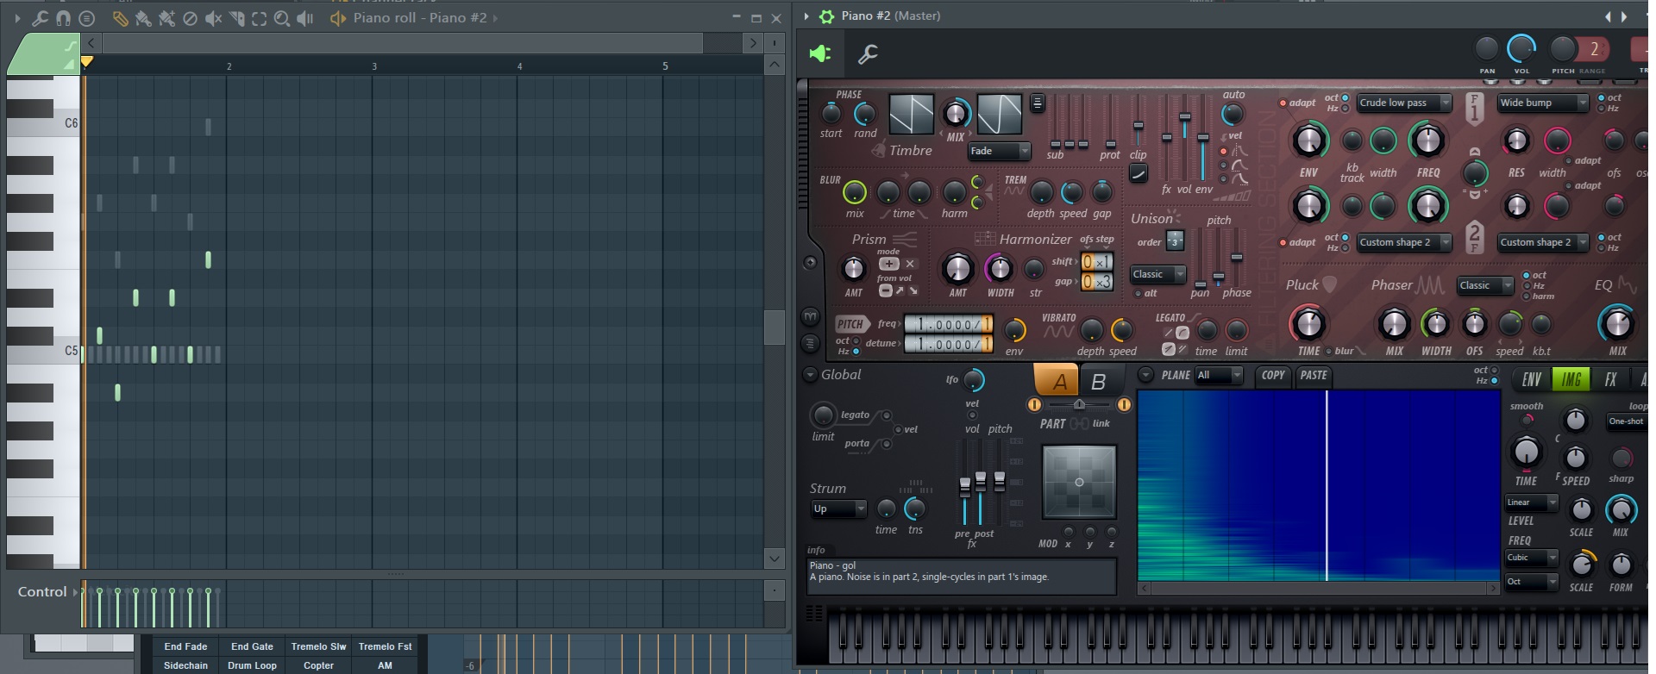
Task: Select the playback scrub speaker tool
Action: pos(305,18)
